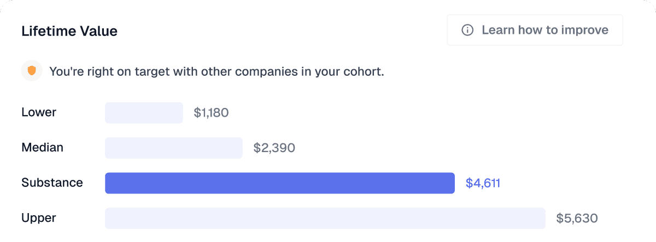Click the $1,180 Lower value
The height and width of the screenshot is (242, 656).
pyautogui.click(x=211, y=113)
